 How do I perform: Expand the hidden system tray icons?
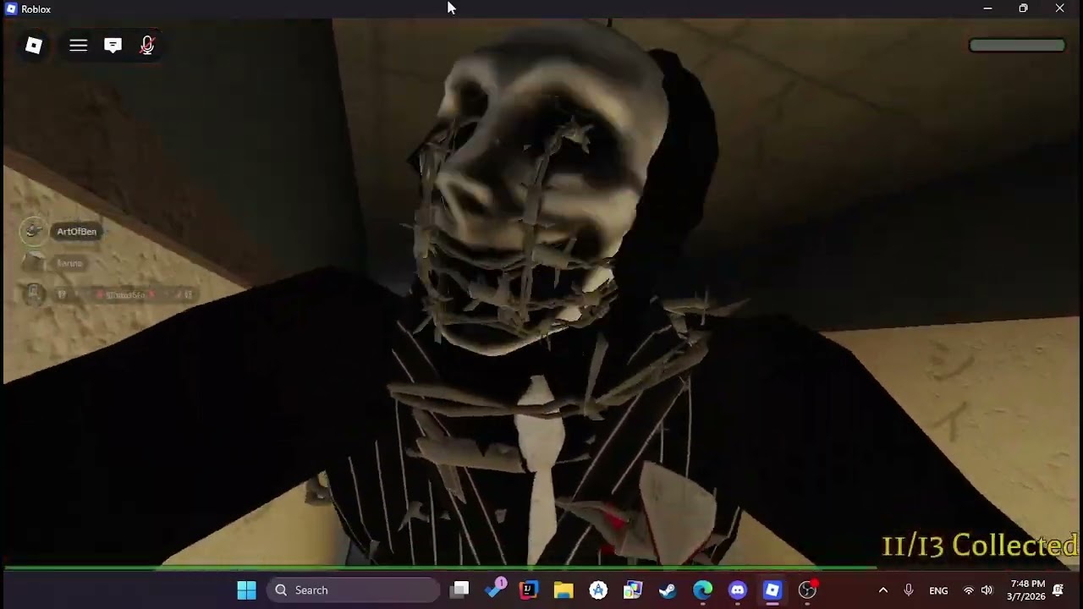(x=882, y=590)
